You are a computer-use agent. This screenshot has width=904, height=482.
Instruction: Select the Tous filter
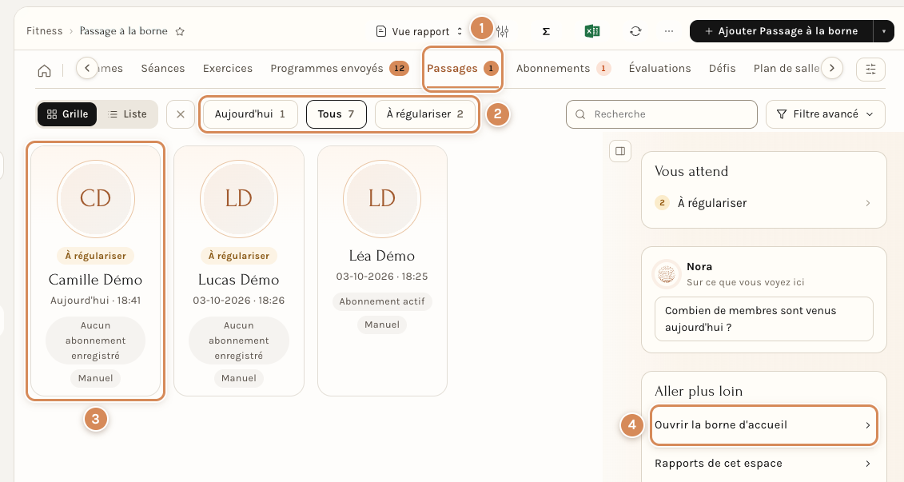(x=337, y=114)
